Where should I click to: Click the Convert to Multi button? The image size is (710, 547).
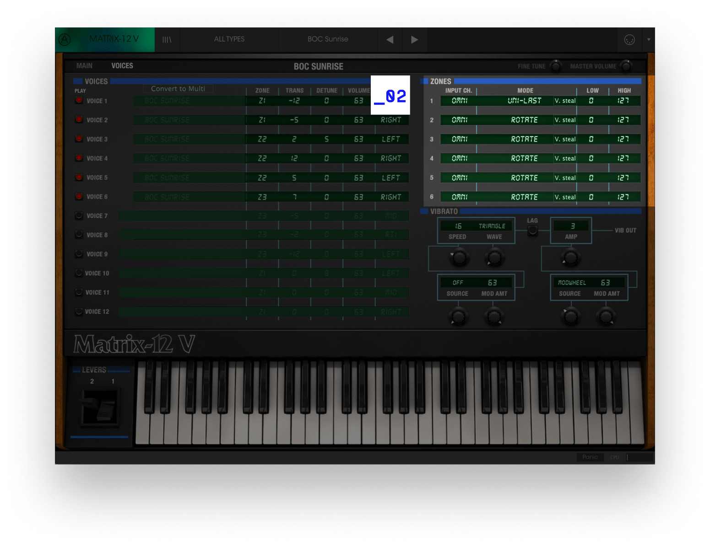pyautogui.click(x=178, y=89)
